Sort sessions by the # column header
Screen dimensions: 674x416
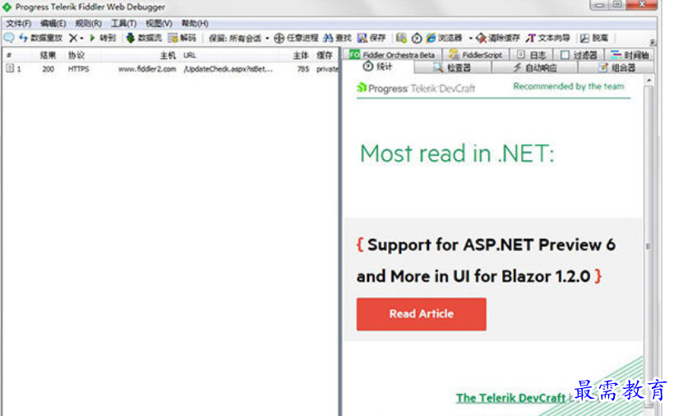(x=9, y=55)
